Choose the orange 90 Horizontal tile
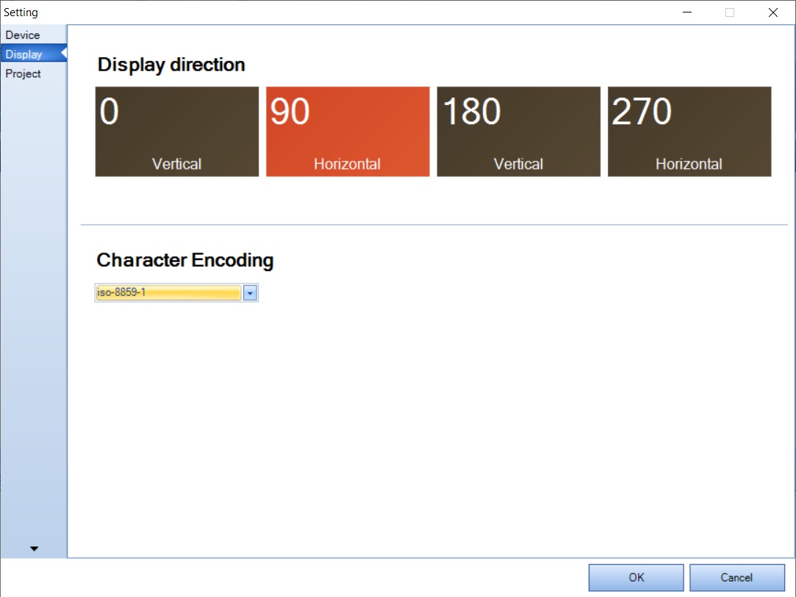 click(x=347, y=131)
